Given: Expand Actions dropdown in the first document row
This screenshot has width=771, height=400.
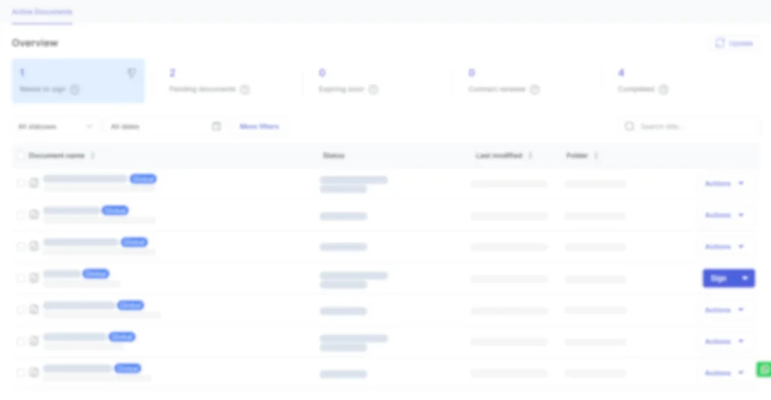Looking at the screenshot, I should click(x=741, y=183).
